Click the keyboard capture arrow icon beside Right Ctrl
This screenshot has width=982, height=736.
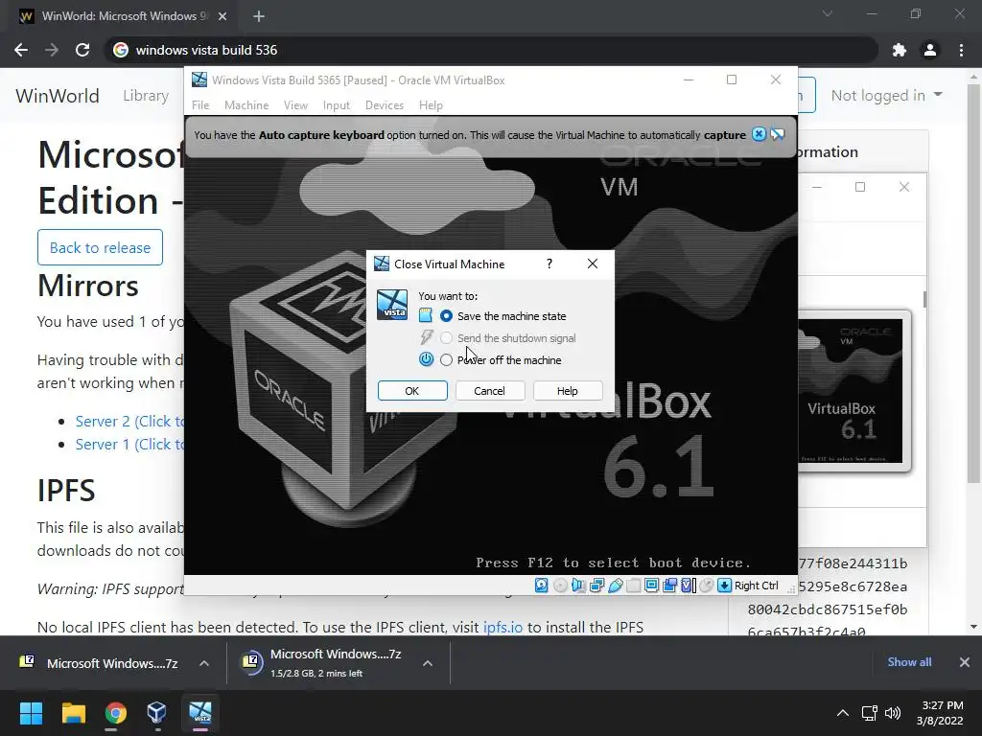coord(724,586)
